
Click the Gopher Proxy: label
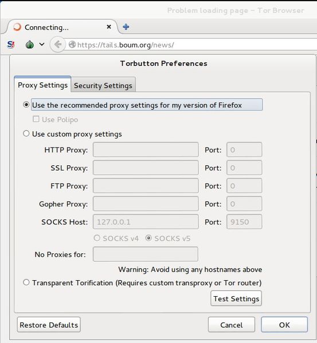tap(64, 204)
